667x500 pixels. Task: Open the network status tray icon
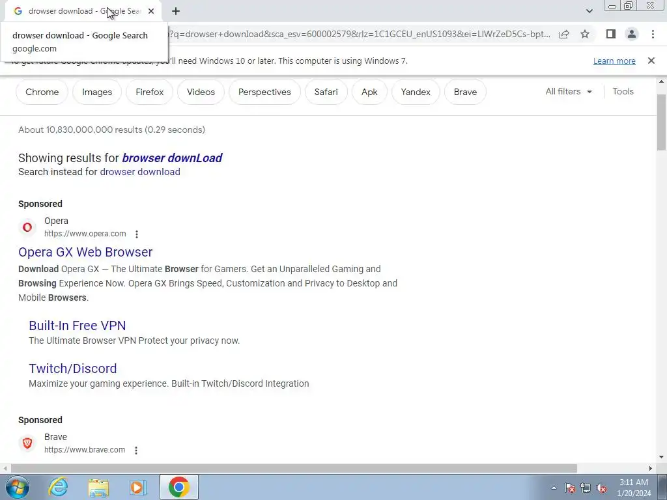click(x=586, y=488)
